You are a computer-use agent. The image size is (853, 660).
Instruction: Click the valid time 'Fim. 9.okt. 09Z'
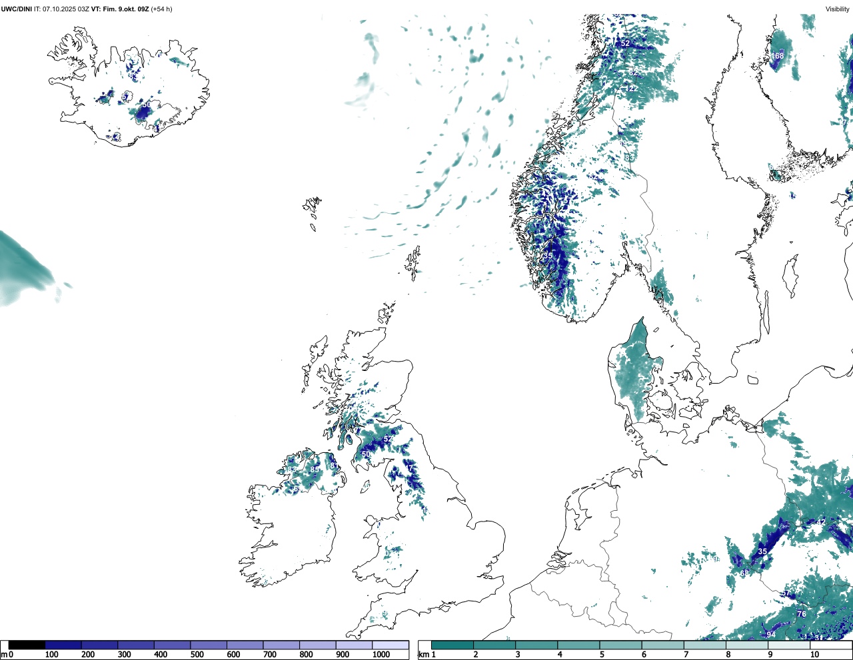coord(126,9)
